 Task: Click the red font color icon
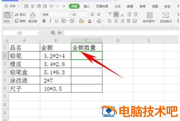click(90, 21)
